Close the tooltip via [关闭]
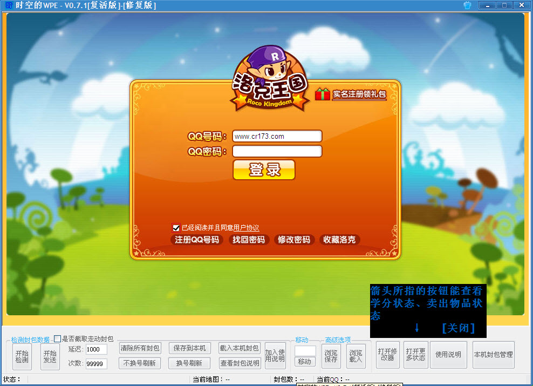The image size is (533, 386). tap(458, 328)
